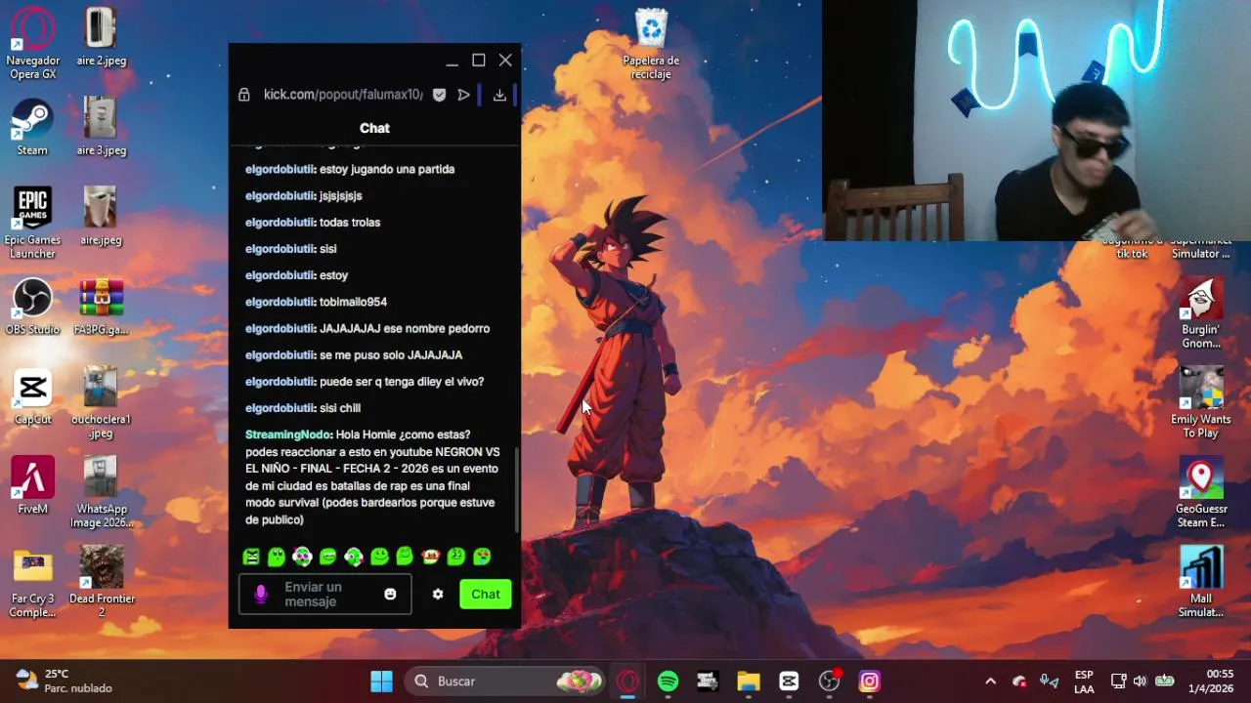Click the 'todas trolas' chat message
1251x703 pixels.
350,223
